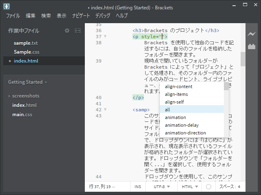This screenshot has width=261, height=195.
Task: Toggle the INS insert mode indicator
Action: pyautogui.click(x=138, y=187)
